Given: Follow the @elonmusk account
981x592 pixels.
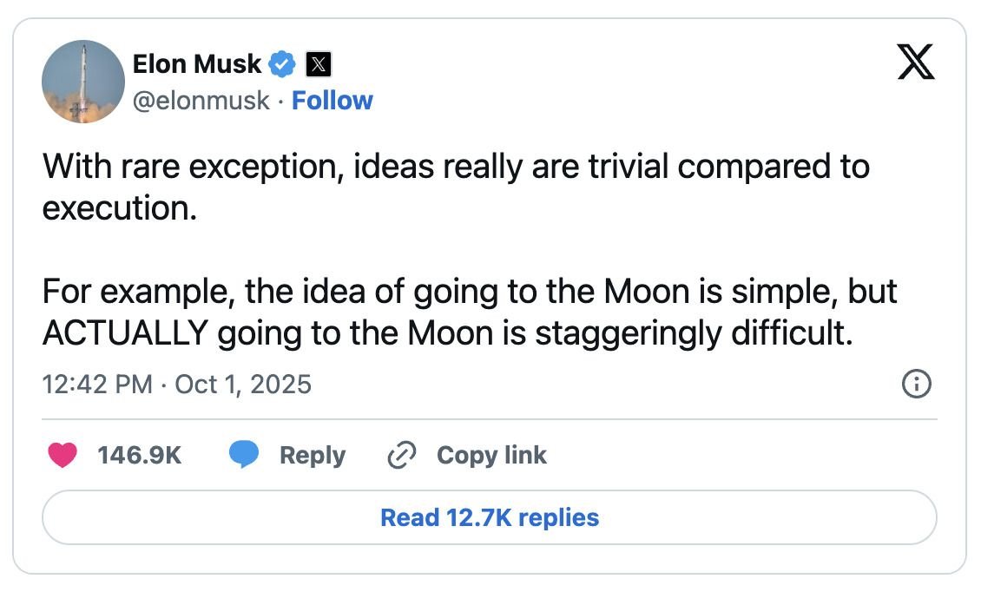Looking at the screenshot, I should (332, 101).
